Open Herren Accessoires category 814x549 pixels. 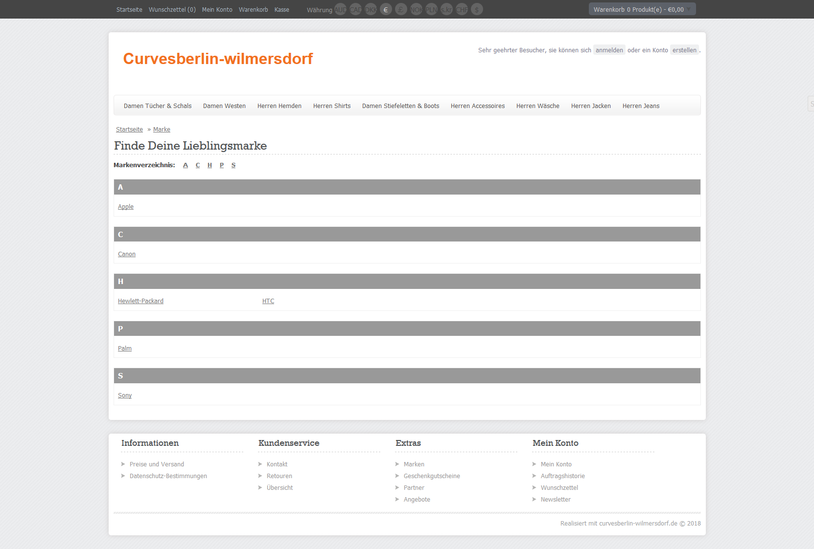coord(478,106)
